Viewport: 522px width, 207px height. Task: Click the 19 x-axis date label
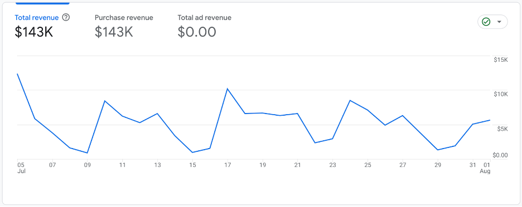(263, 165)
